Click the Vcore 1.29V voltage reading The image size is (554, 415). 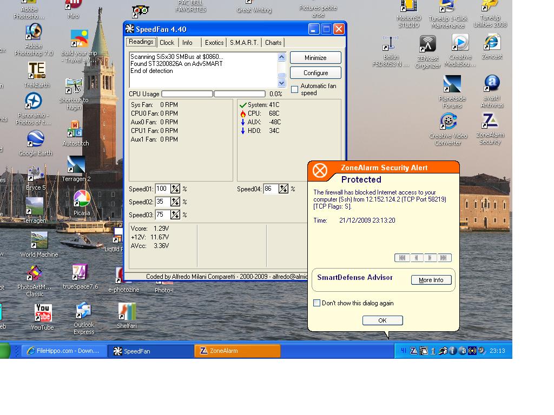[x=161, y=229]
